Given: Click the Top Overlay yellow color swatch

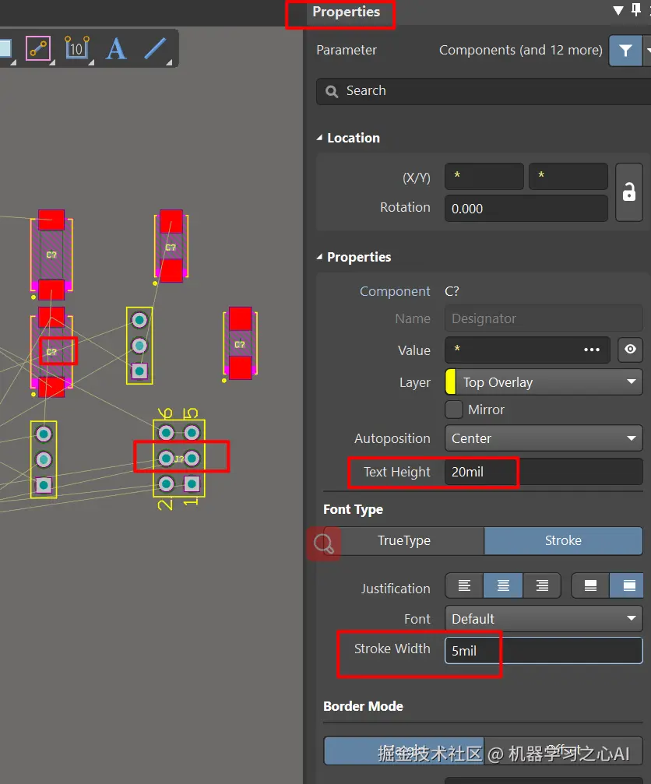Looking at the screenshot, I should pos(451,382).
